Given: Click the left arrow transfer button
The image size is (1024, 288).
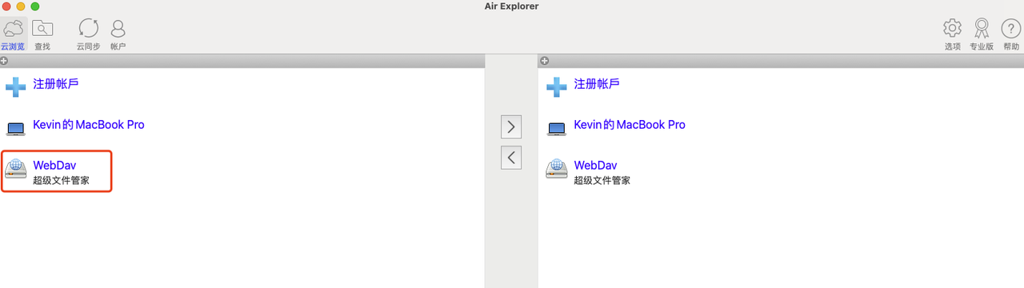Looking at the screenshot, I should tap(511, 158).
